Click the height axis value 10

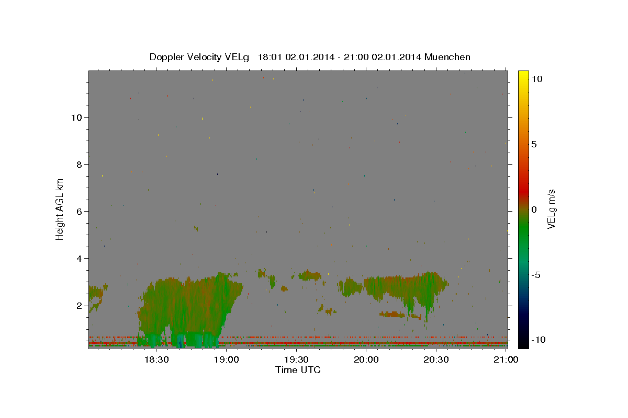(x=76, y=118)
